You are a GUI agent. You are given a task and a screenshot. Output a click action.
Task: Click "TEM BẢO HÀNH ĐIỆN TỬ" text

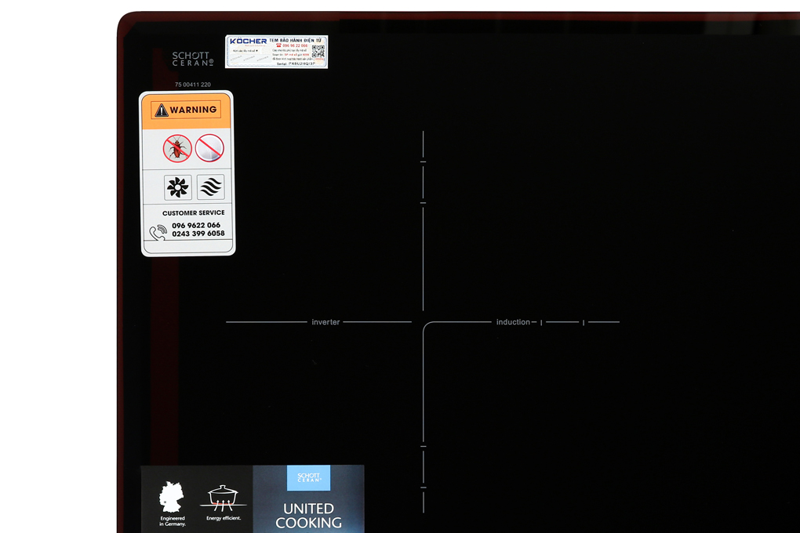pos(296,40)
